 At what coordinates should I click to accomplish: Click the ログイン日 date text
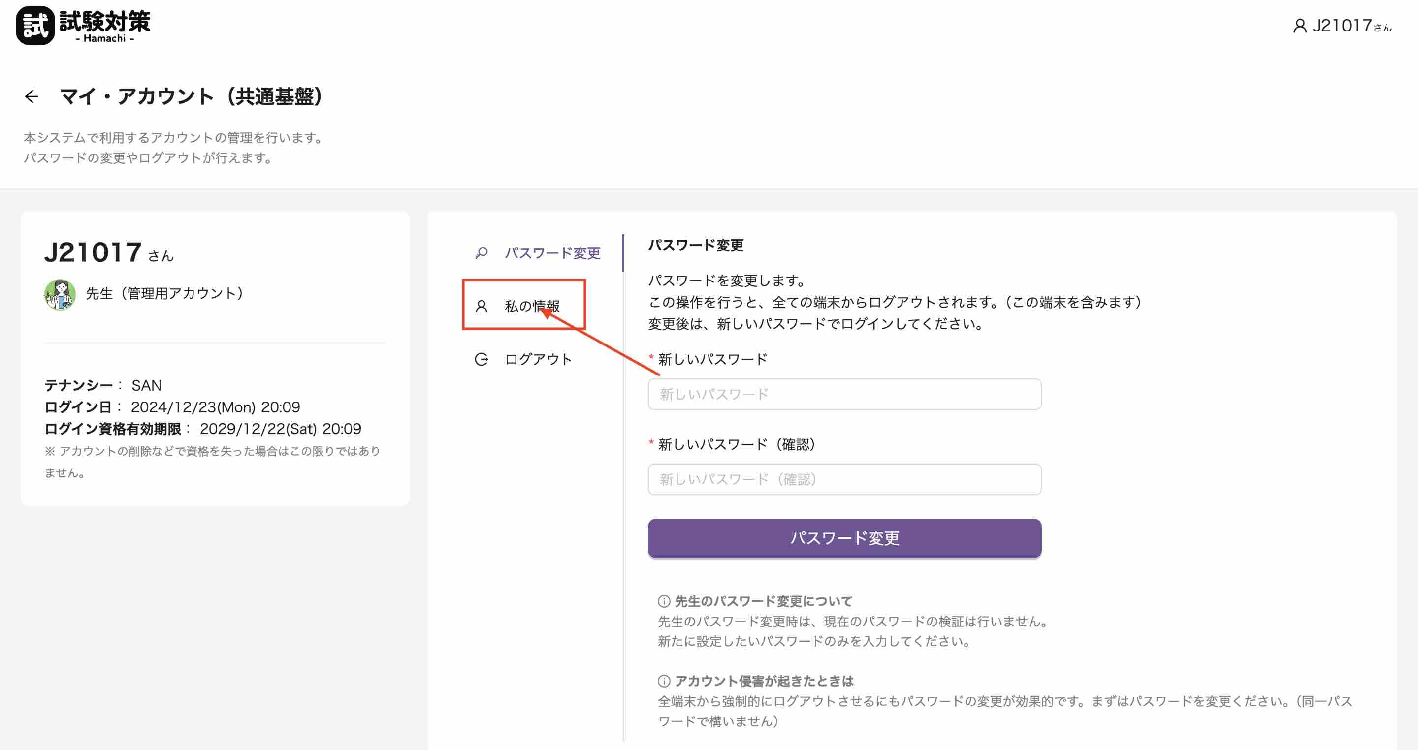216,407
